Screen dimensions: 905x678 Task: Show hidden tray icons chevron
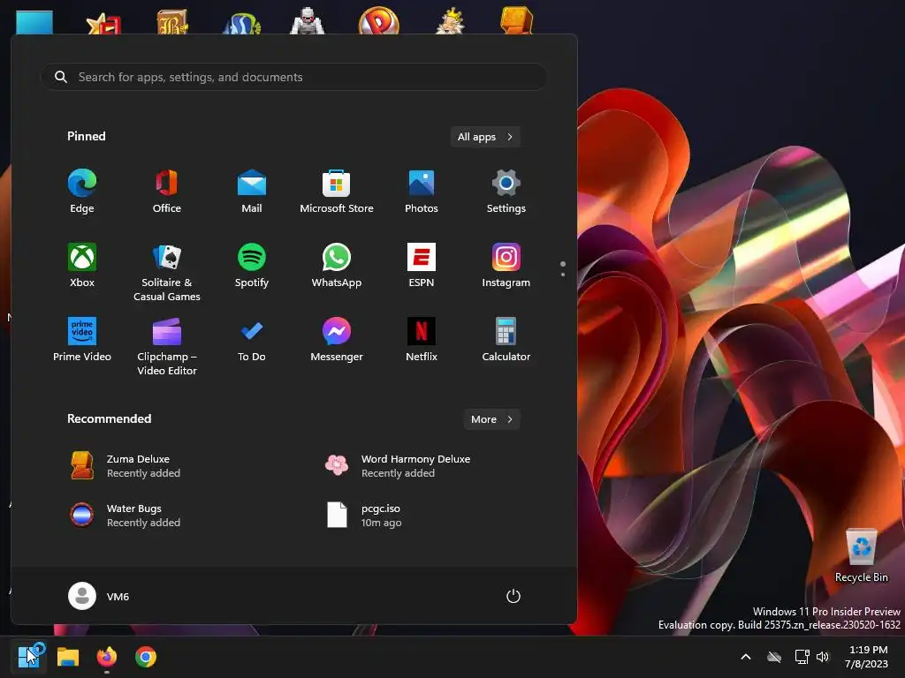(746, 657)
